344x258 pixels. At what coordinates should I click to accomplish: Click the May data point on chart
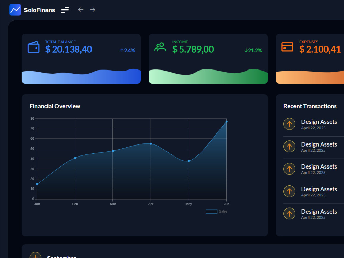coord(189,161)
